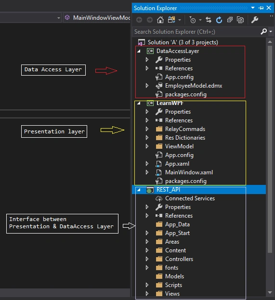Screen dimensions: 275x300
Task: Select the Controllers folder under REST_API
Action: (179, 259)
